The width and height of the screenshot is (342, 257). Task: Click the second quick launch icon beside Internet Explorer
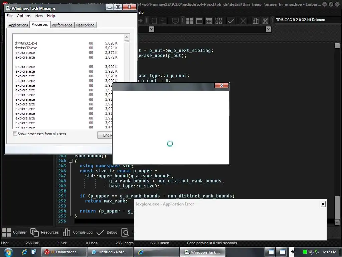[34, 252]
